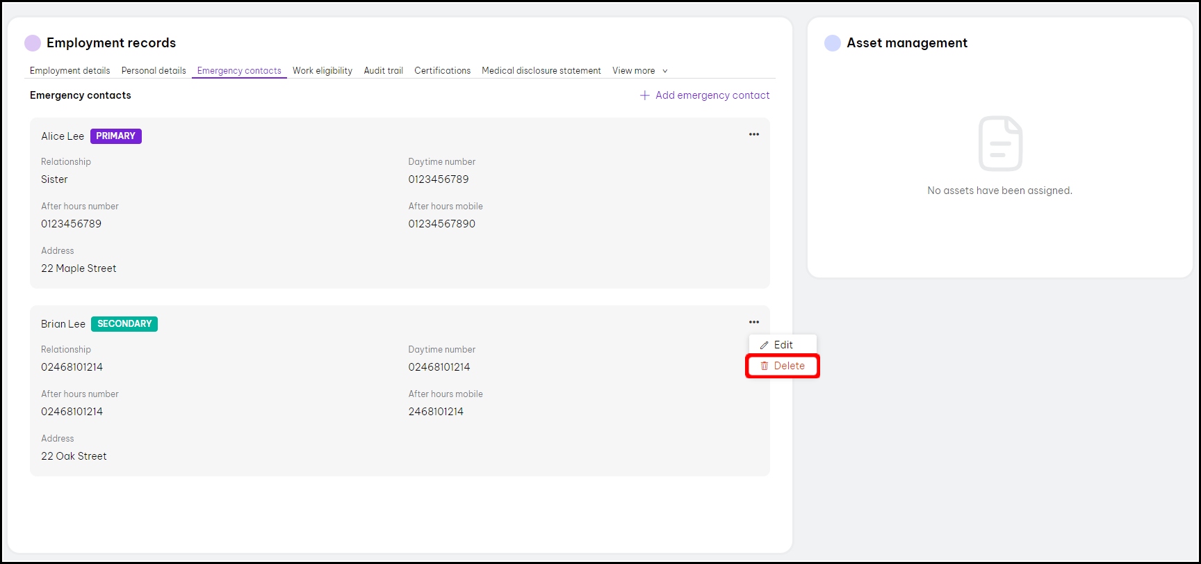Viewport: 1201px width, 564px height.
Task: Click the purple circle beside Employment records
Action: click(33, 43)
